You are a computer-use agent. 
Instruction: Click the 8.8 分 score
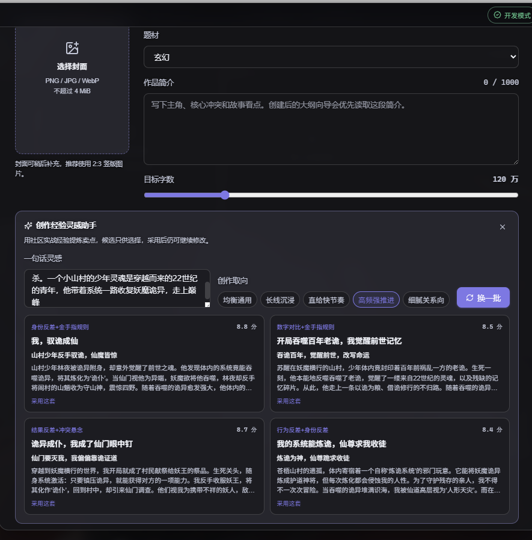point(246,327)
